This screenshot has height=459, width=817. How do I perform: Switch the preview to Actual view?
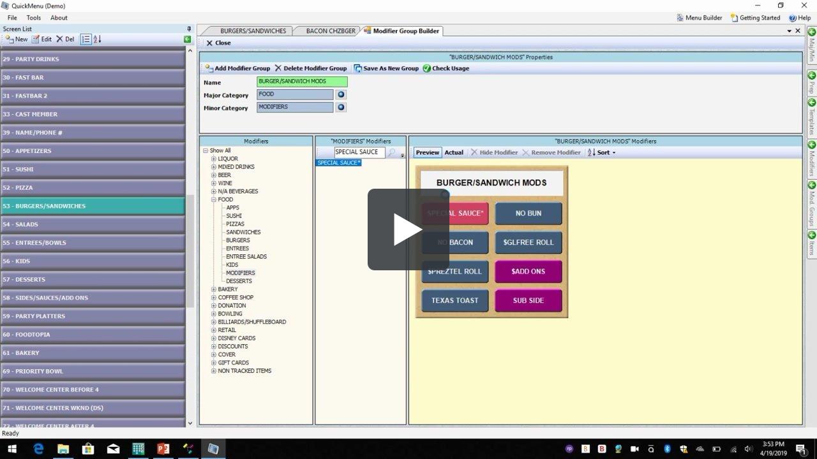[x=454, y=152]
